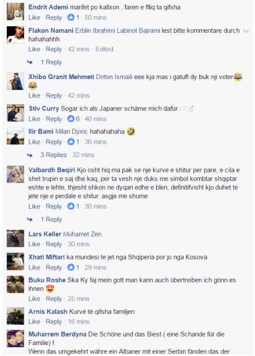
Task: Reply to Arnis Kalash's comment
Action: 54,322
